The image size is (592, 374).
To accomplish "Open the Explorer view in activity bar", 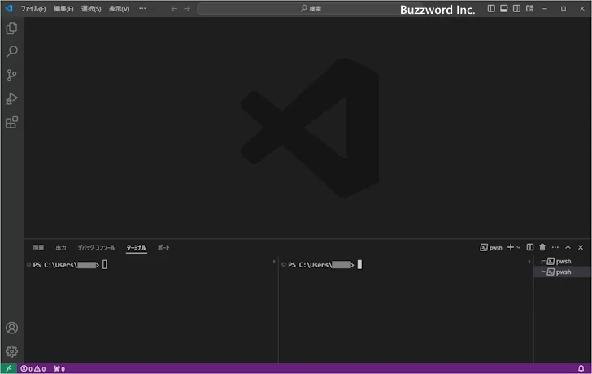I will [x=11, y=28].
